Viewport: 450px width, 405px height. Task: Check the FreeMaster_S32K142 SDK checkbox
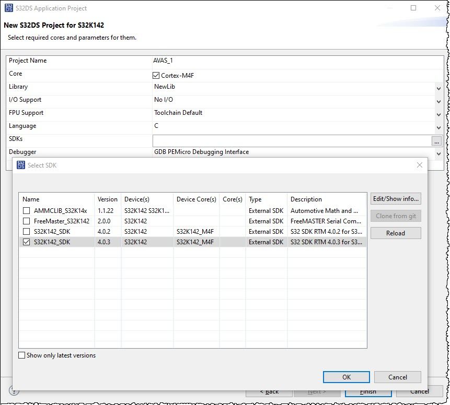coord(27,221)
